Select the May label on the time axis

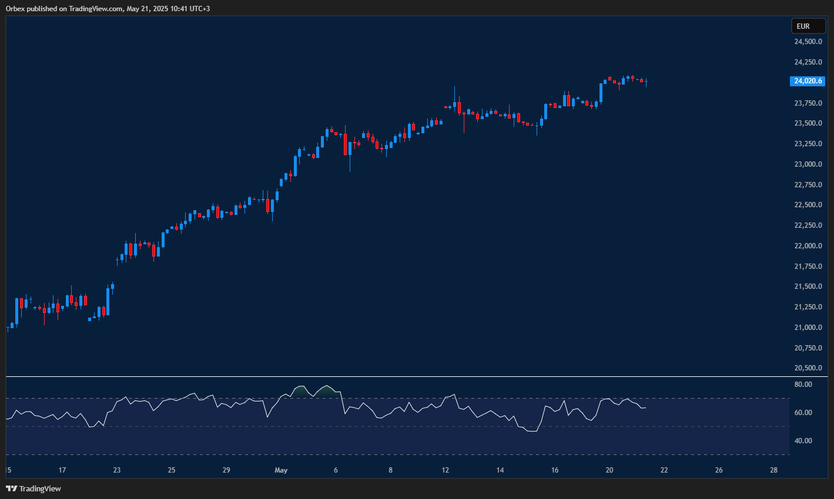[x=281, y=470]
